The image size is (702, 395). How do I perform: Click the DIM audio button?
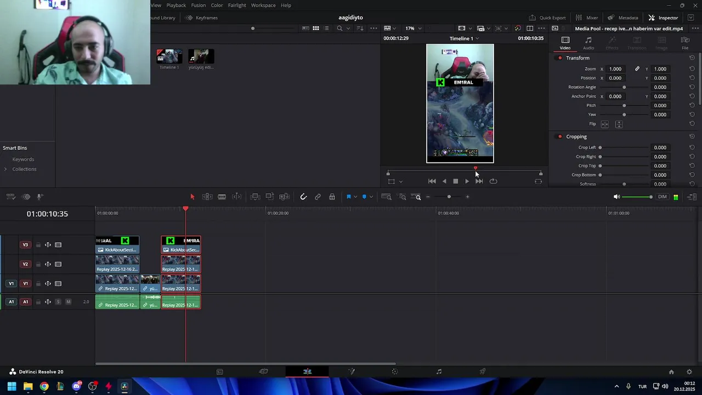(x=663, y=196)
